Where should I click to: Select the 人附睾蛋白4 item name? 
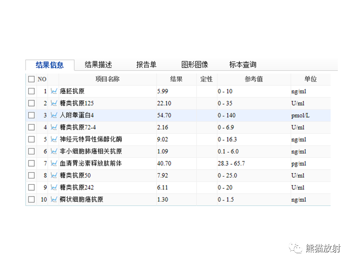point(77,115)
